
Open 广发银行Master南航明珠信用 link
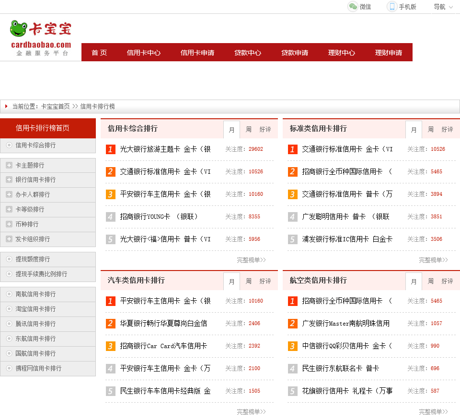pyautogui.click(x=346, y=323)
